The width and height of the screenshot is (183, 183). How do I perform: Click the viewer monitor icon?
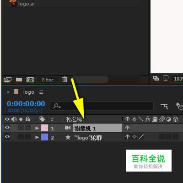point(166,78)
